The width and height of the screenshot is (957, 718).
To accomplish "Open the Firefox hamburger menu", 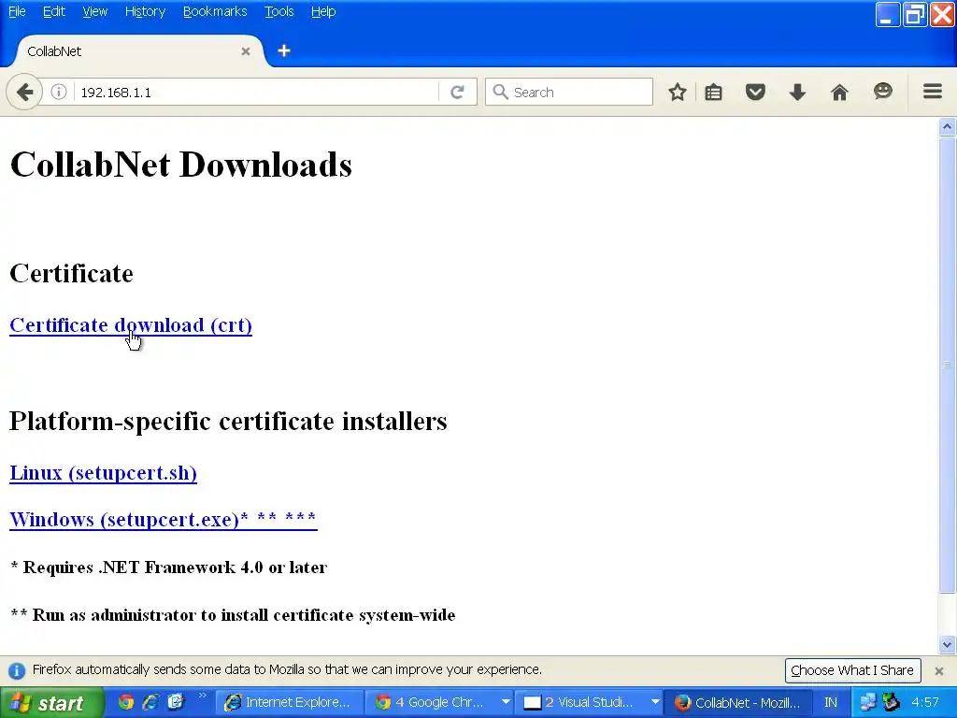I will (x=932, y=92).
